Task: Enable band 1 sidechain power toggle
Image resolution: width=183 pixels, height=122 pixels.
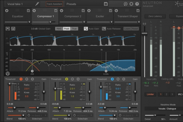Action: pos(29,115)
